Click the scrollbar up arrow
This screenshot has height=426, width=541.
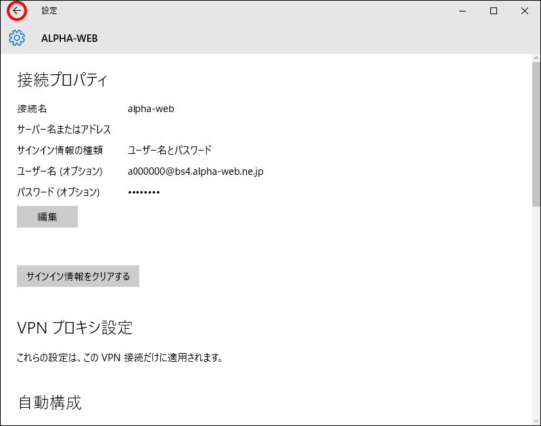[x=536, y=58]
